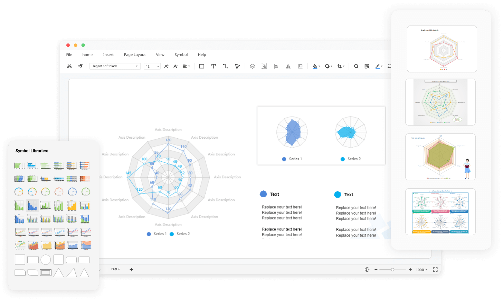Pick the circle shape in Symbol Libraries
Image resolution: width=503 pixels, height=300 pixels.
click(46, 260)
